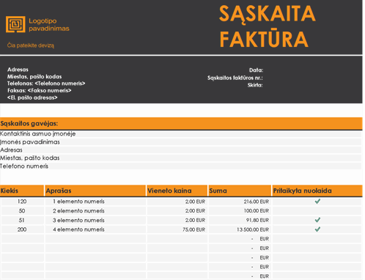Select 'Kontaktinis asmuo įmonėje' row
Viewport: 365px width, 280px height.
click(x=180, y=133)
